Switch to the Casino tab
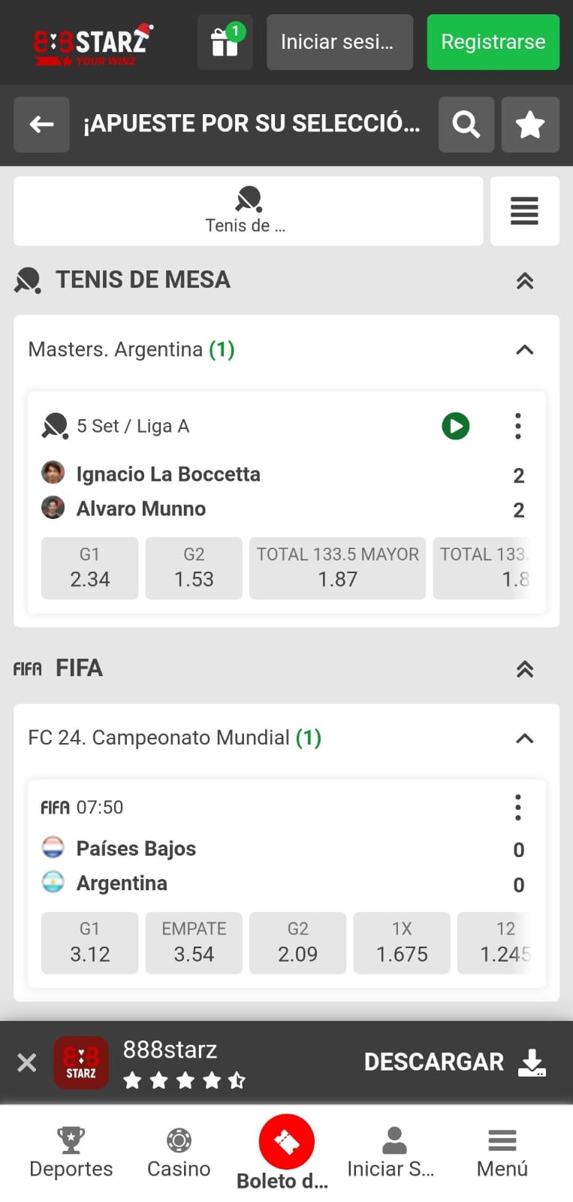This screenshot has height=1202, width=573. pyautogui.click(x=179, y=1152)
